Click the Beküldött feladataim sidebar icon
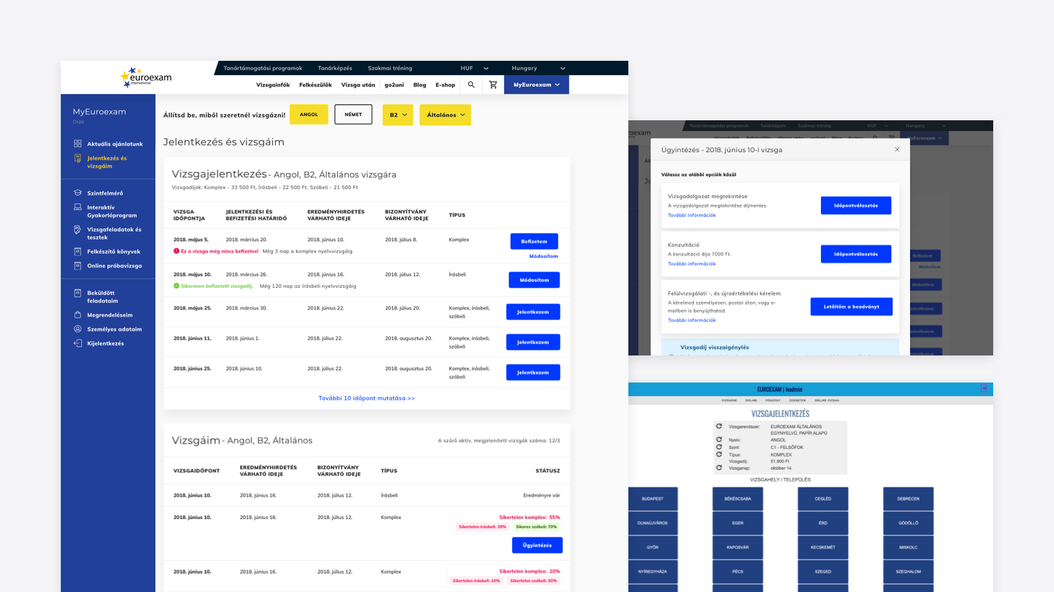 pos(78,293)
